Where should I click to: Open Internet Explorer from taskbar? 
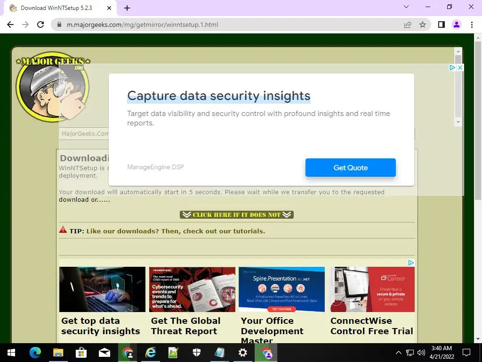tap(150, 353)
